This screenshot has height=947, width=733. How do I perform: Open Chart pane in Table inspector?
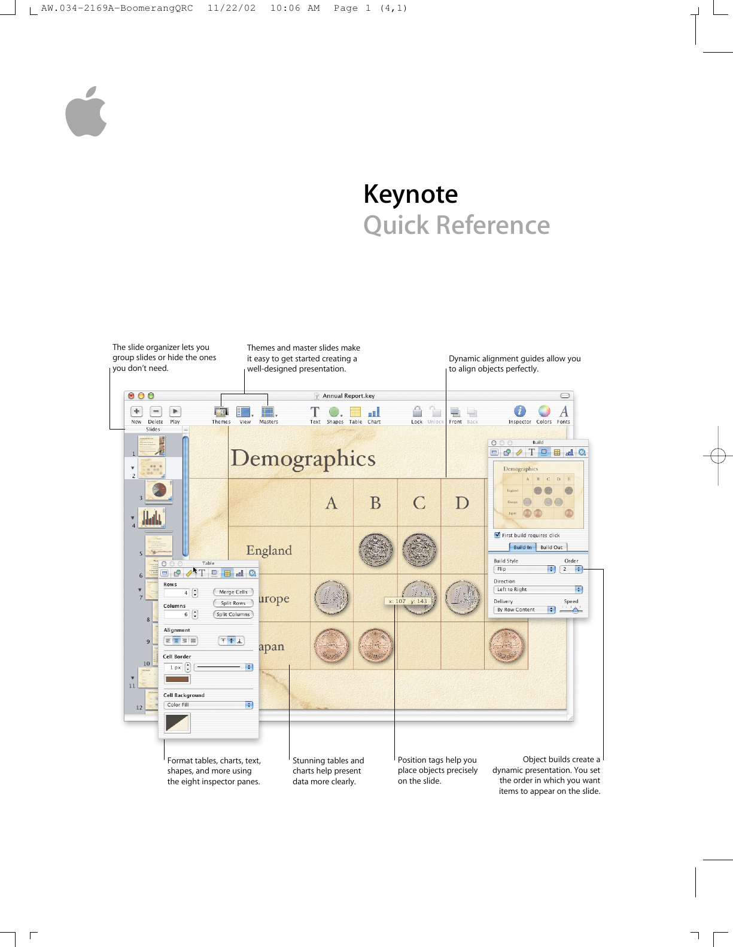pyautogui.click(x=240, y=573)
